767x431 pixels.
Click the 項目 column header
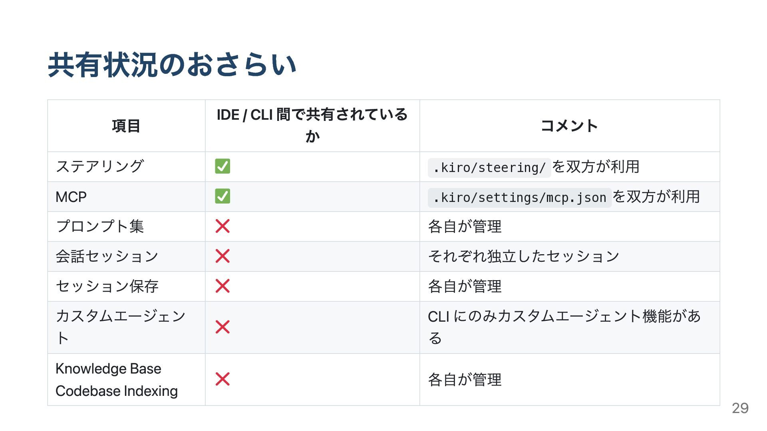[x=126, y=126]
